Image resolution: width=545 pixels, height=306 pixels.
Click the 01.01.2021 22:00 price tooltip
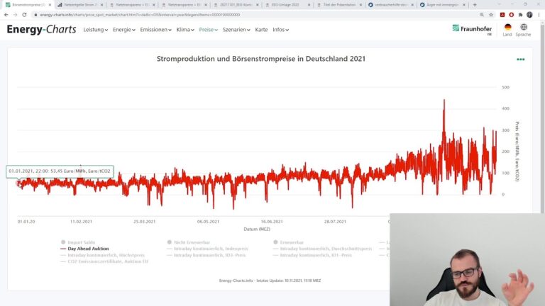[60, 171]
